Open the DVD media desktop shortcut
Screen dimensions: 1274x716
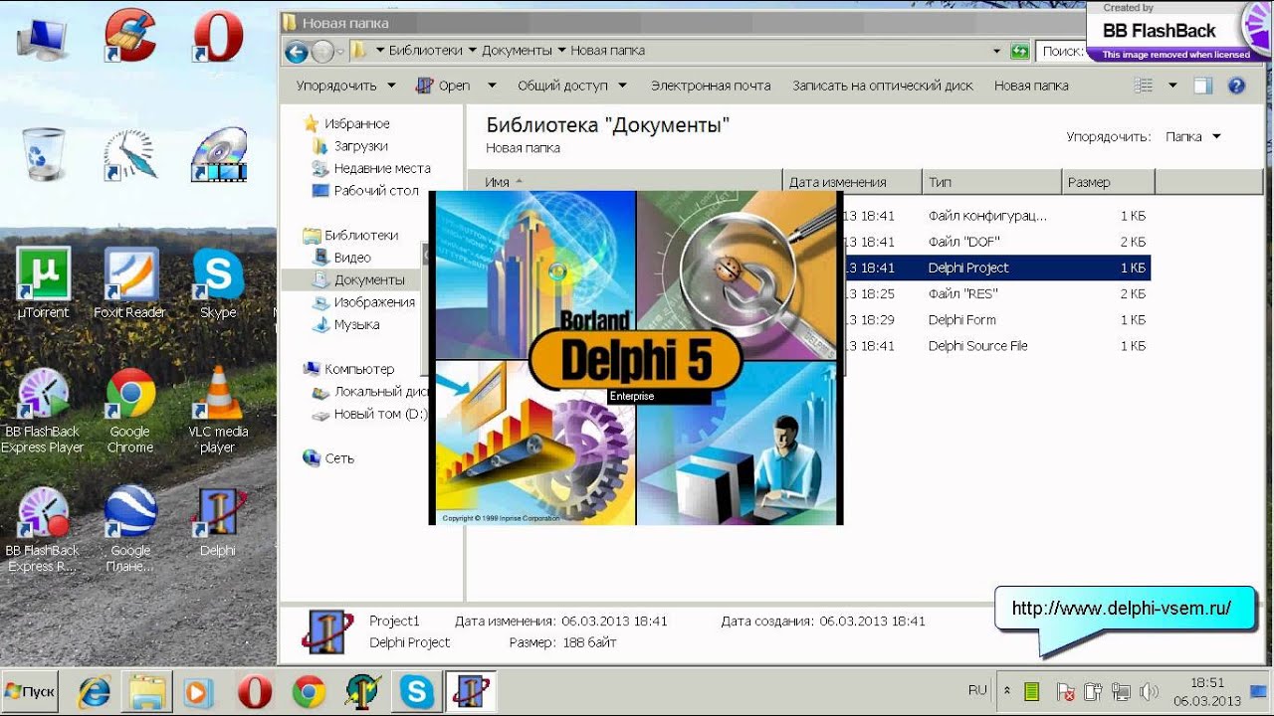click(218, 154)
